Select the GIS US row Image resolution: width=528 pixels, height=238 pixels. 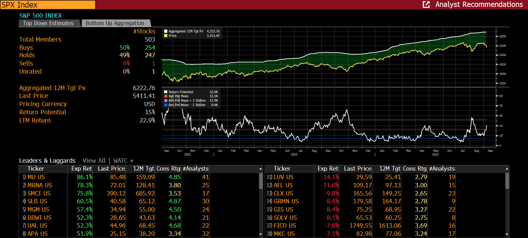tap(385, 210)
